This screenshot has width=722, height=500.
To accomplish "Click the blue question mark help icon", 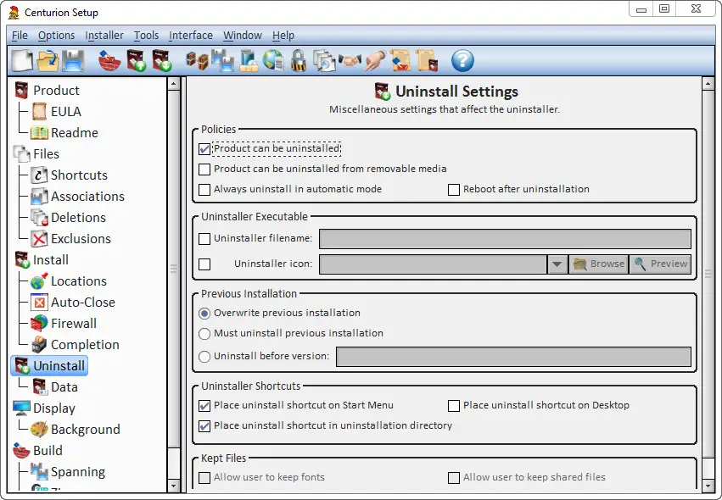I will coord(462,61).
